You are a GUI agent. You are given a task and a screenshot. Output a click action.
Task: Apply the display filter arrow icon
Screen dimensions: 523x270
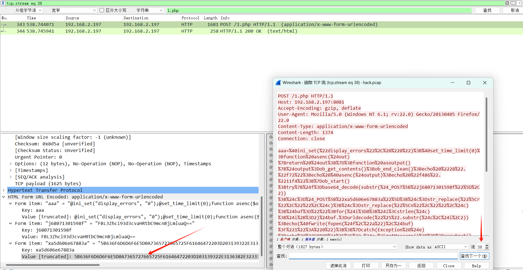click(x=513, y=3)
